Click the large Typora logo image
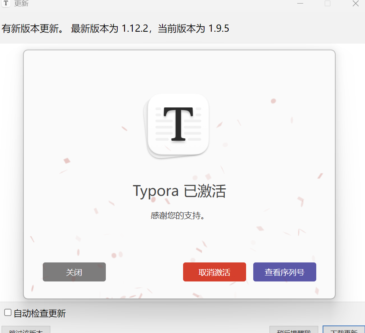365x333 pixels. pyautogui.click(x=177, y=126)
